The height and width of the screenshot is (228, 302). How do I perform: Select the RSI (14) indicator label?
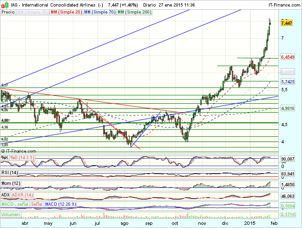coord(9,173)
